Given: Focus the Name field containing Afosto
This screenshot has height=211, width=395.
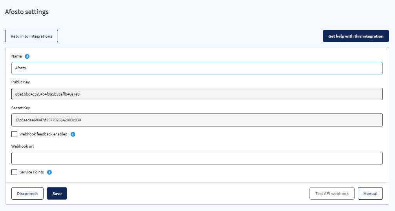Looking at the screenshot, I should click(197, 68).
